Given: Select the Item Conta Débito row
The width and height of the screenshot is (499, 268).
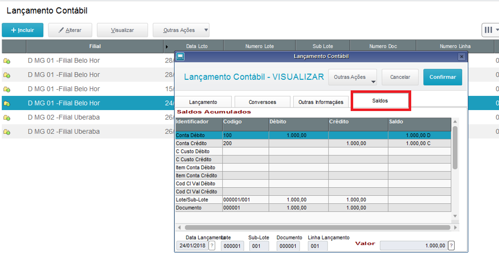Looking at the screenshot, I should coord(313,168).
